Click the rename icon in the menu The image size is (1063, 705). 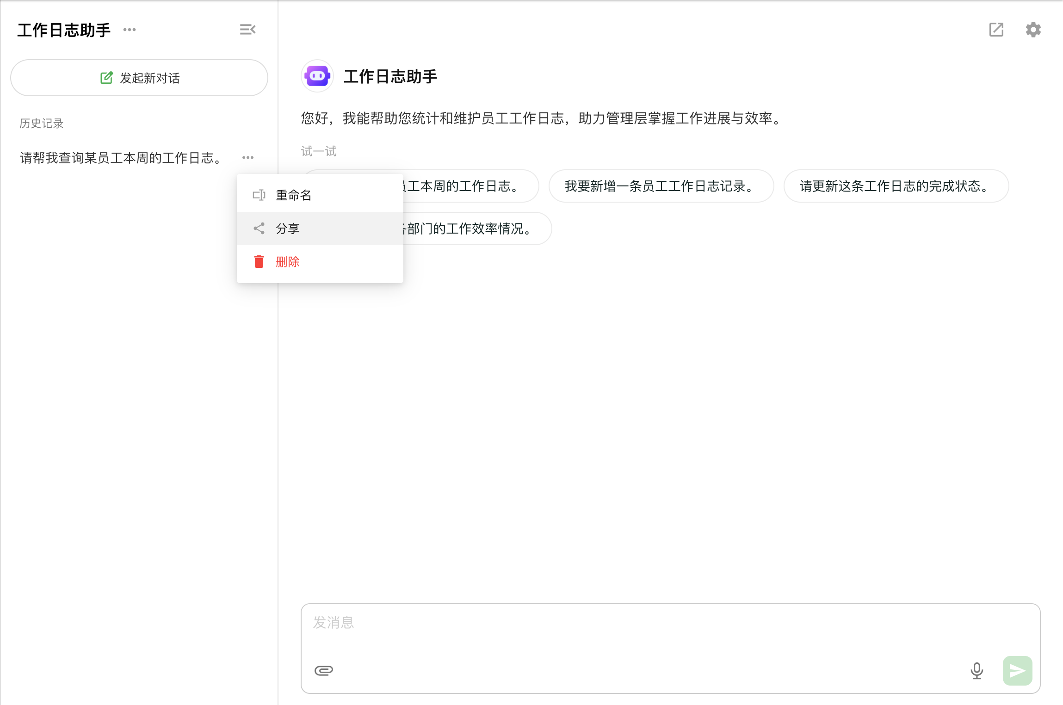pyautogui.click(x=259, y=195)
